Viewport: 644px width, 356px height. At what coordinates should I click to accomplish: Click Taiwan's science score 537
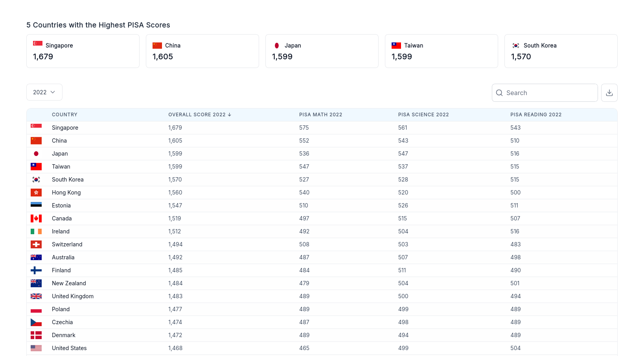403,167
